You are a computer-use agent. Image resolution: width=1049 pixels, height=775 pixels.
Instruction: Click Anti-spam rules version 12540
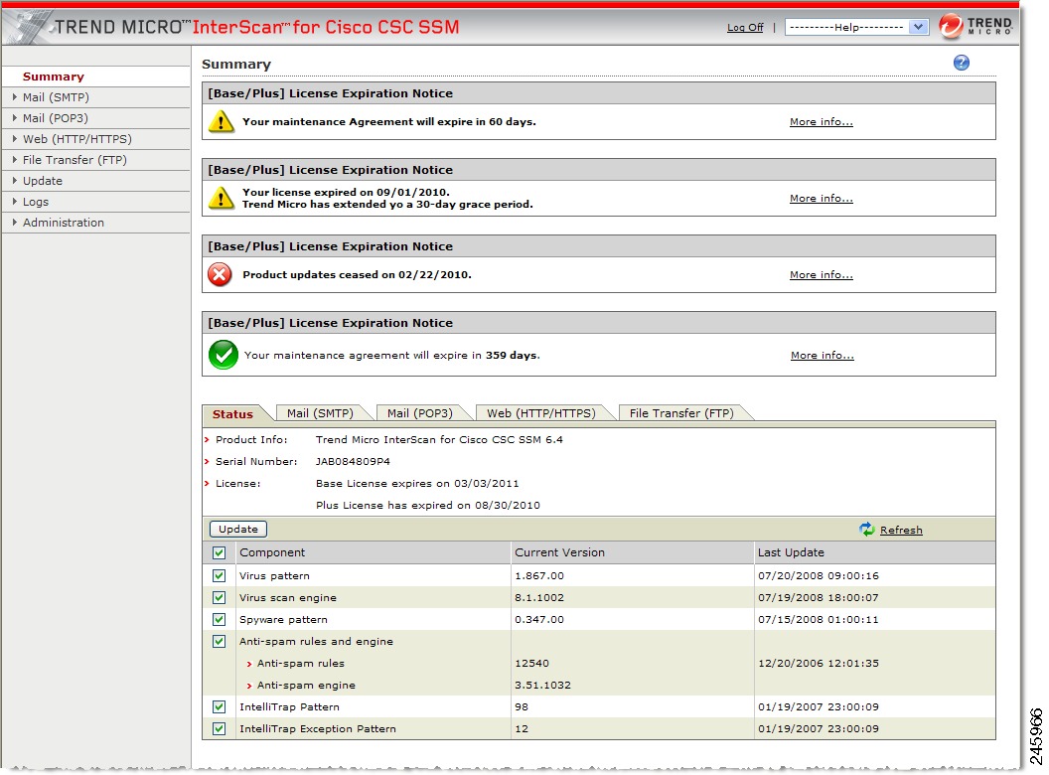[531, 664]
